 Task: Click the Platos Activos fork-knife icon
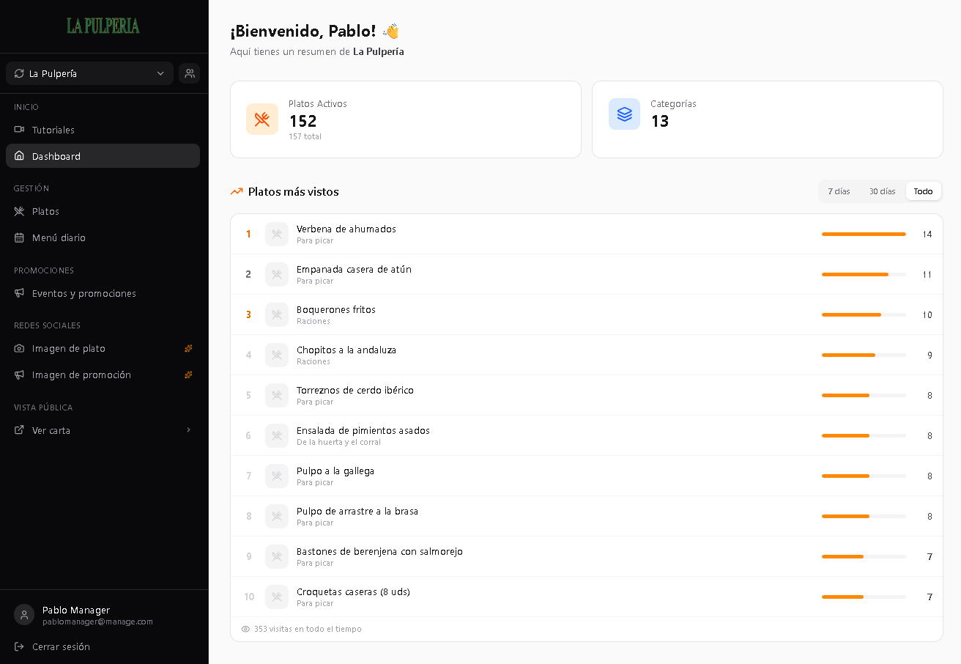tap(262, 119)
